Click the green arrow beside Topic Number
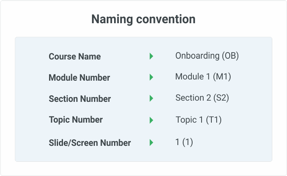The width and height of the screenshot is (287, 176). click(151, 120)
